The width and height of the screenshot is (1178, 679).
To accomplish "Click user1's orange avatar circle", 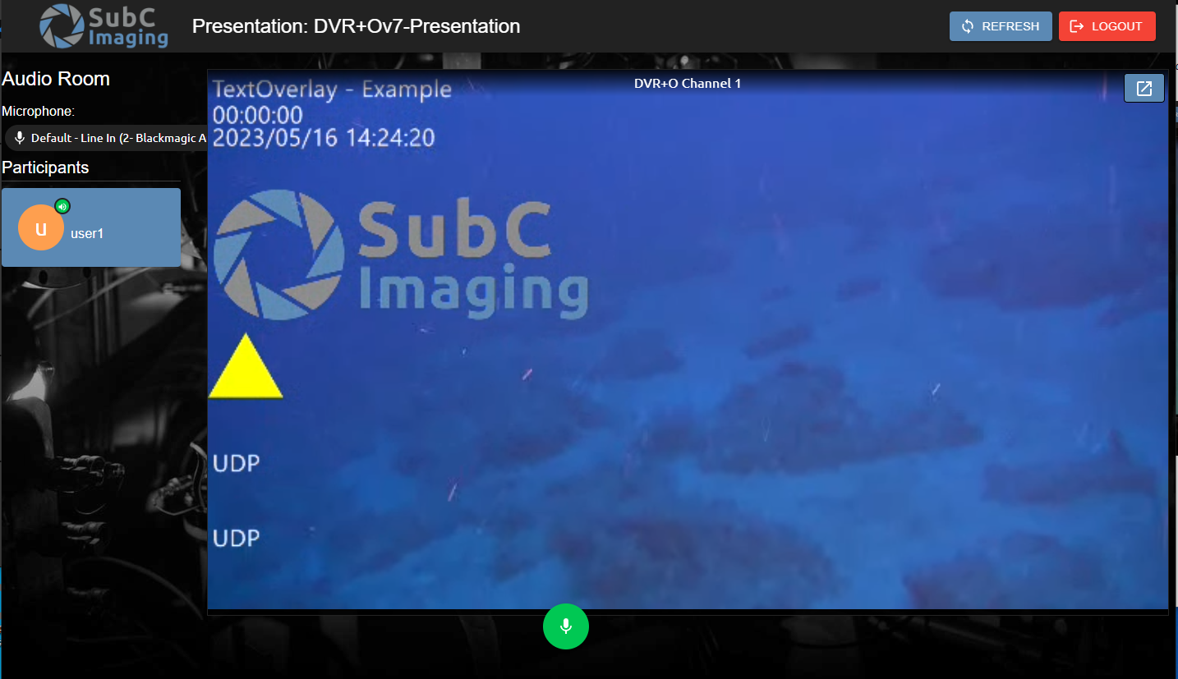I will [41, 227].
